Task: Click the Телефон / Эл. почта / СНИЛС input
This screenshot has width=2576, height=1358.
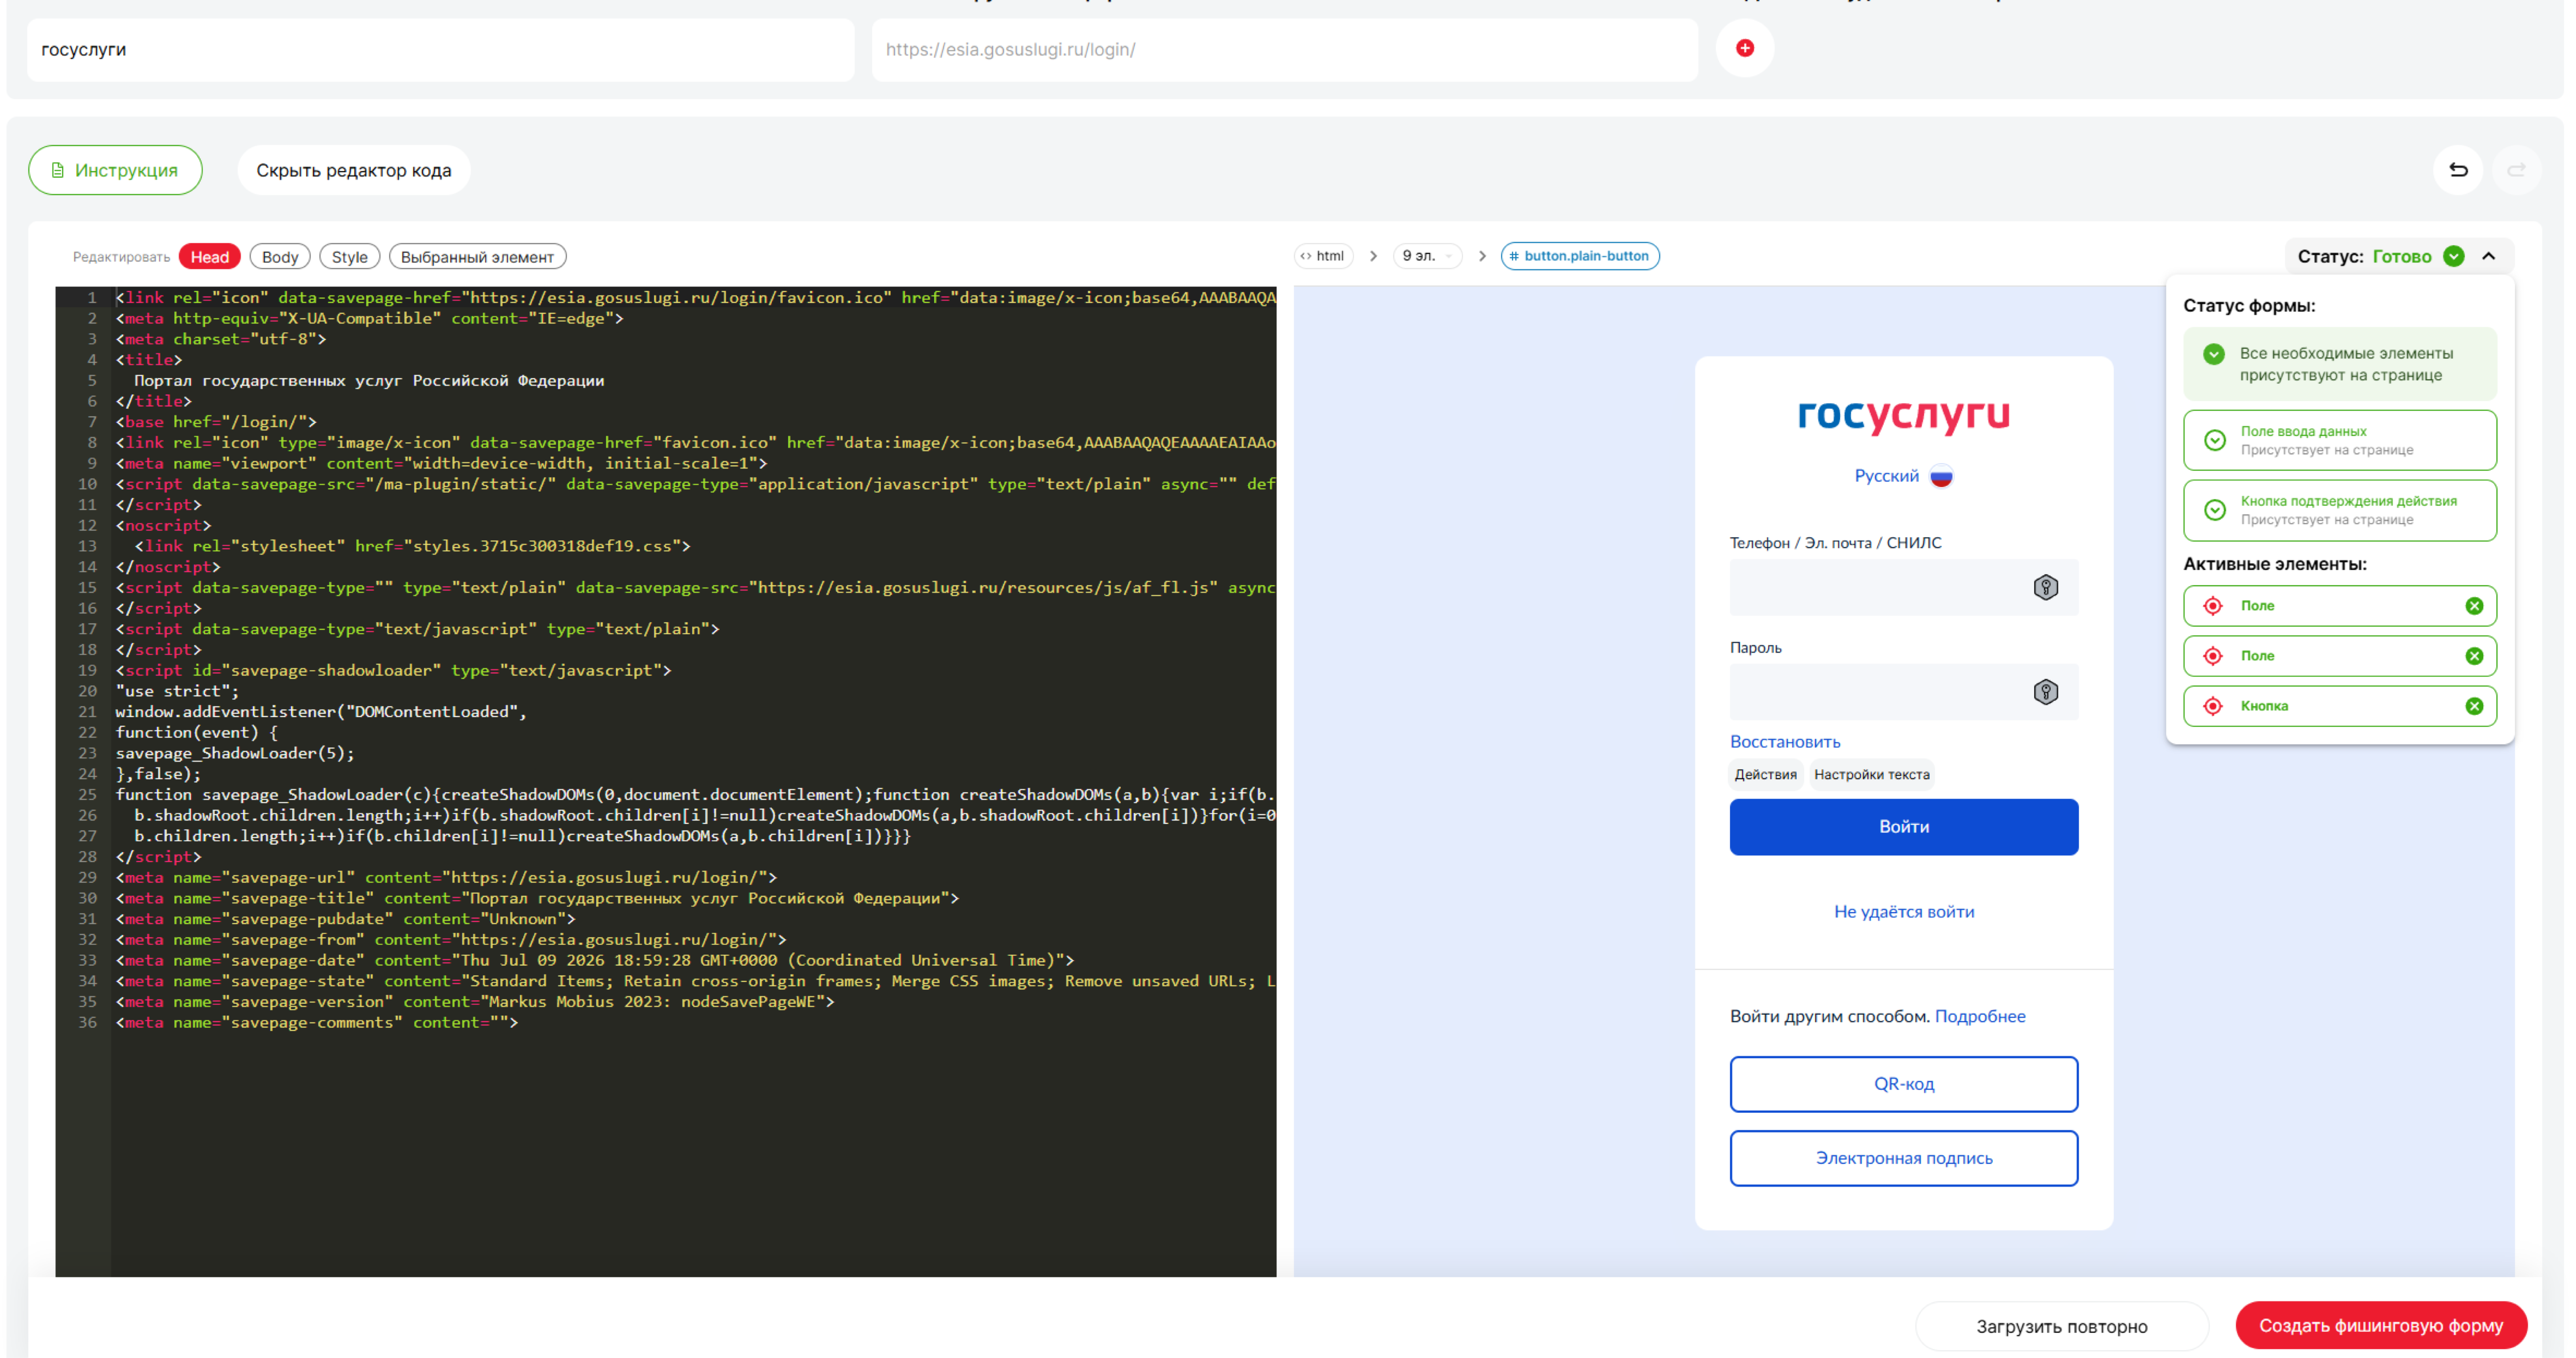Action: pyautogui.click(x=1903, y=587)
